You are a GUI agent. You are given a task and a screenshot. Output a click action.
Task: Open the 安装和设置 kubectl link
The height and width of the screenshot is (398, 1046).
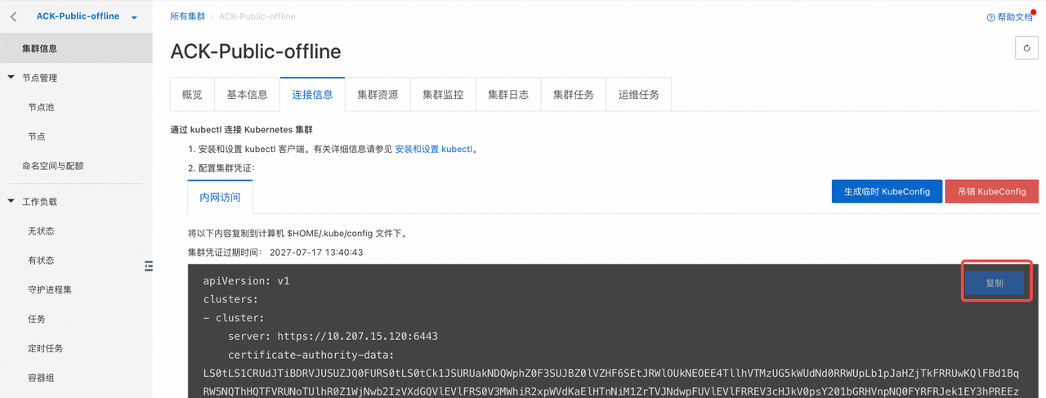(434, 150)
